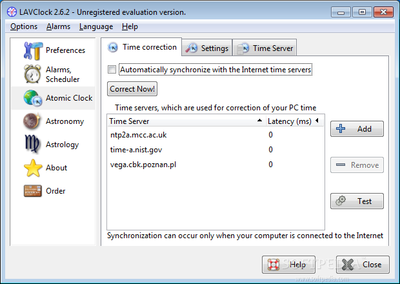Sort list by Time Server column arrow
The image size is (400, 284).
pyautogui.click(x=259, y=121)
